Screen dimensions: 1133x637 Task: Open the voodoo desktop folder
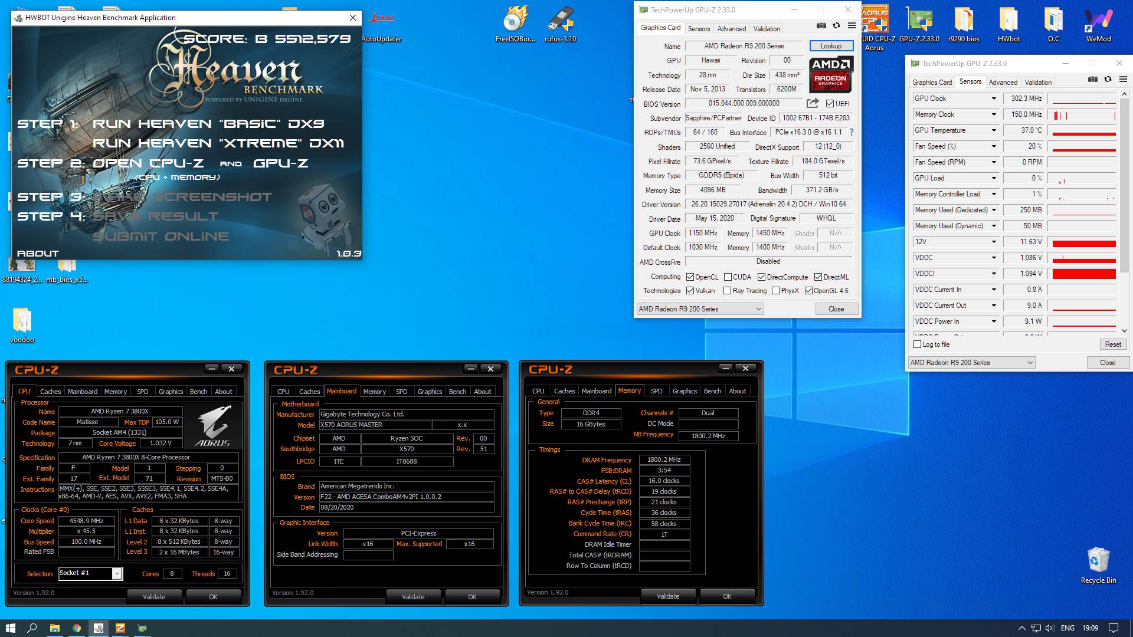click(22, 325)
